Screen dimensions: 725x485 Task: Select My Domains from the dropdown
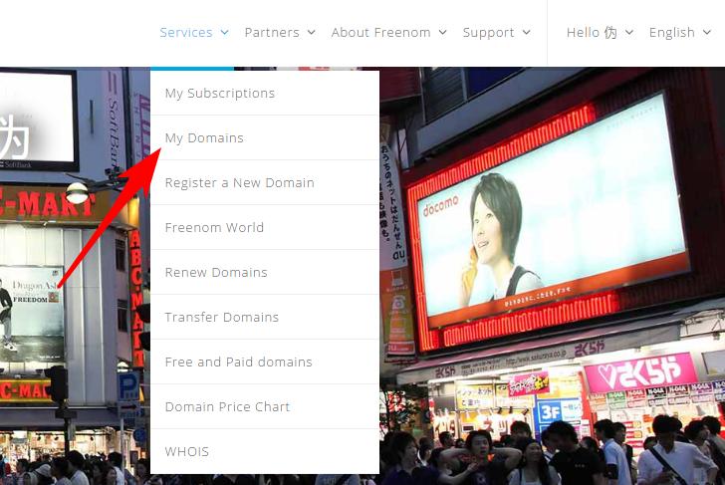[x=265, y=137]
